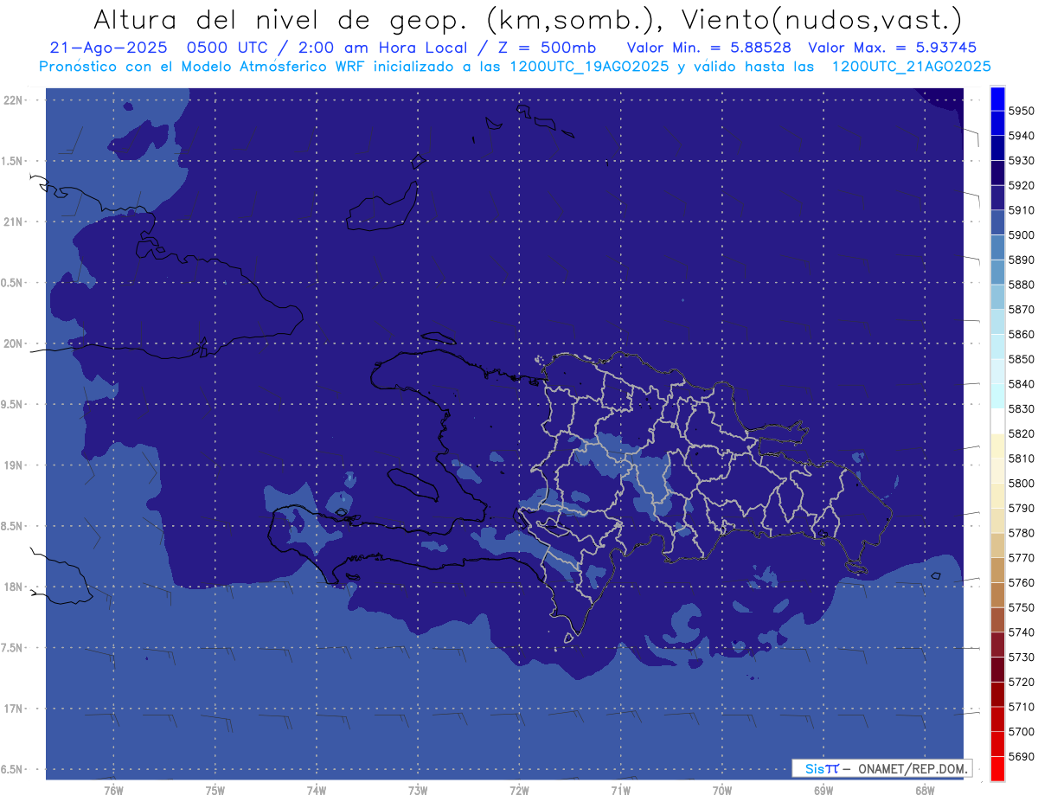Pick the white swatch between 5830 and 5820
The width and height of the screenshot is (1038, 802).
(x=997, y=420)
